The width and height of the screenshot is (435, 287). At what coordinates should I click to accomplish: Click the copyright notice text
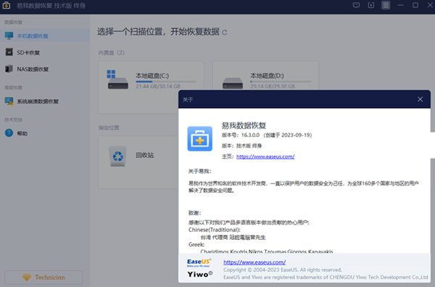pyautogui.click(x=283, y=270)
